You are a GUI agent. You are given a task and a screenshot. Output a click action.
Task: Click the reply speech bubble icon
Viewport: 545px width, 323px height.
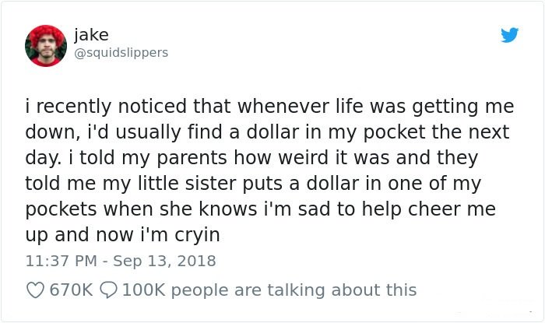tap(108, 290)
